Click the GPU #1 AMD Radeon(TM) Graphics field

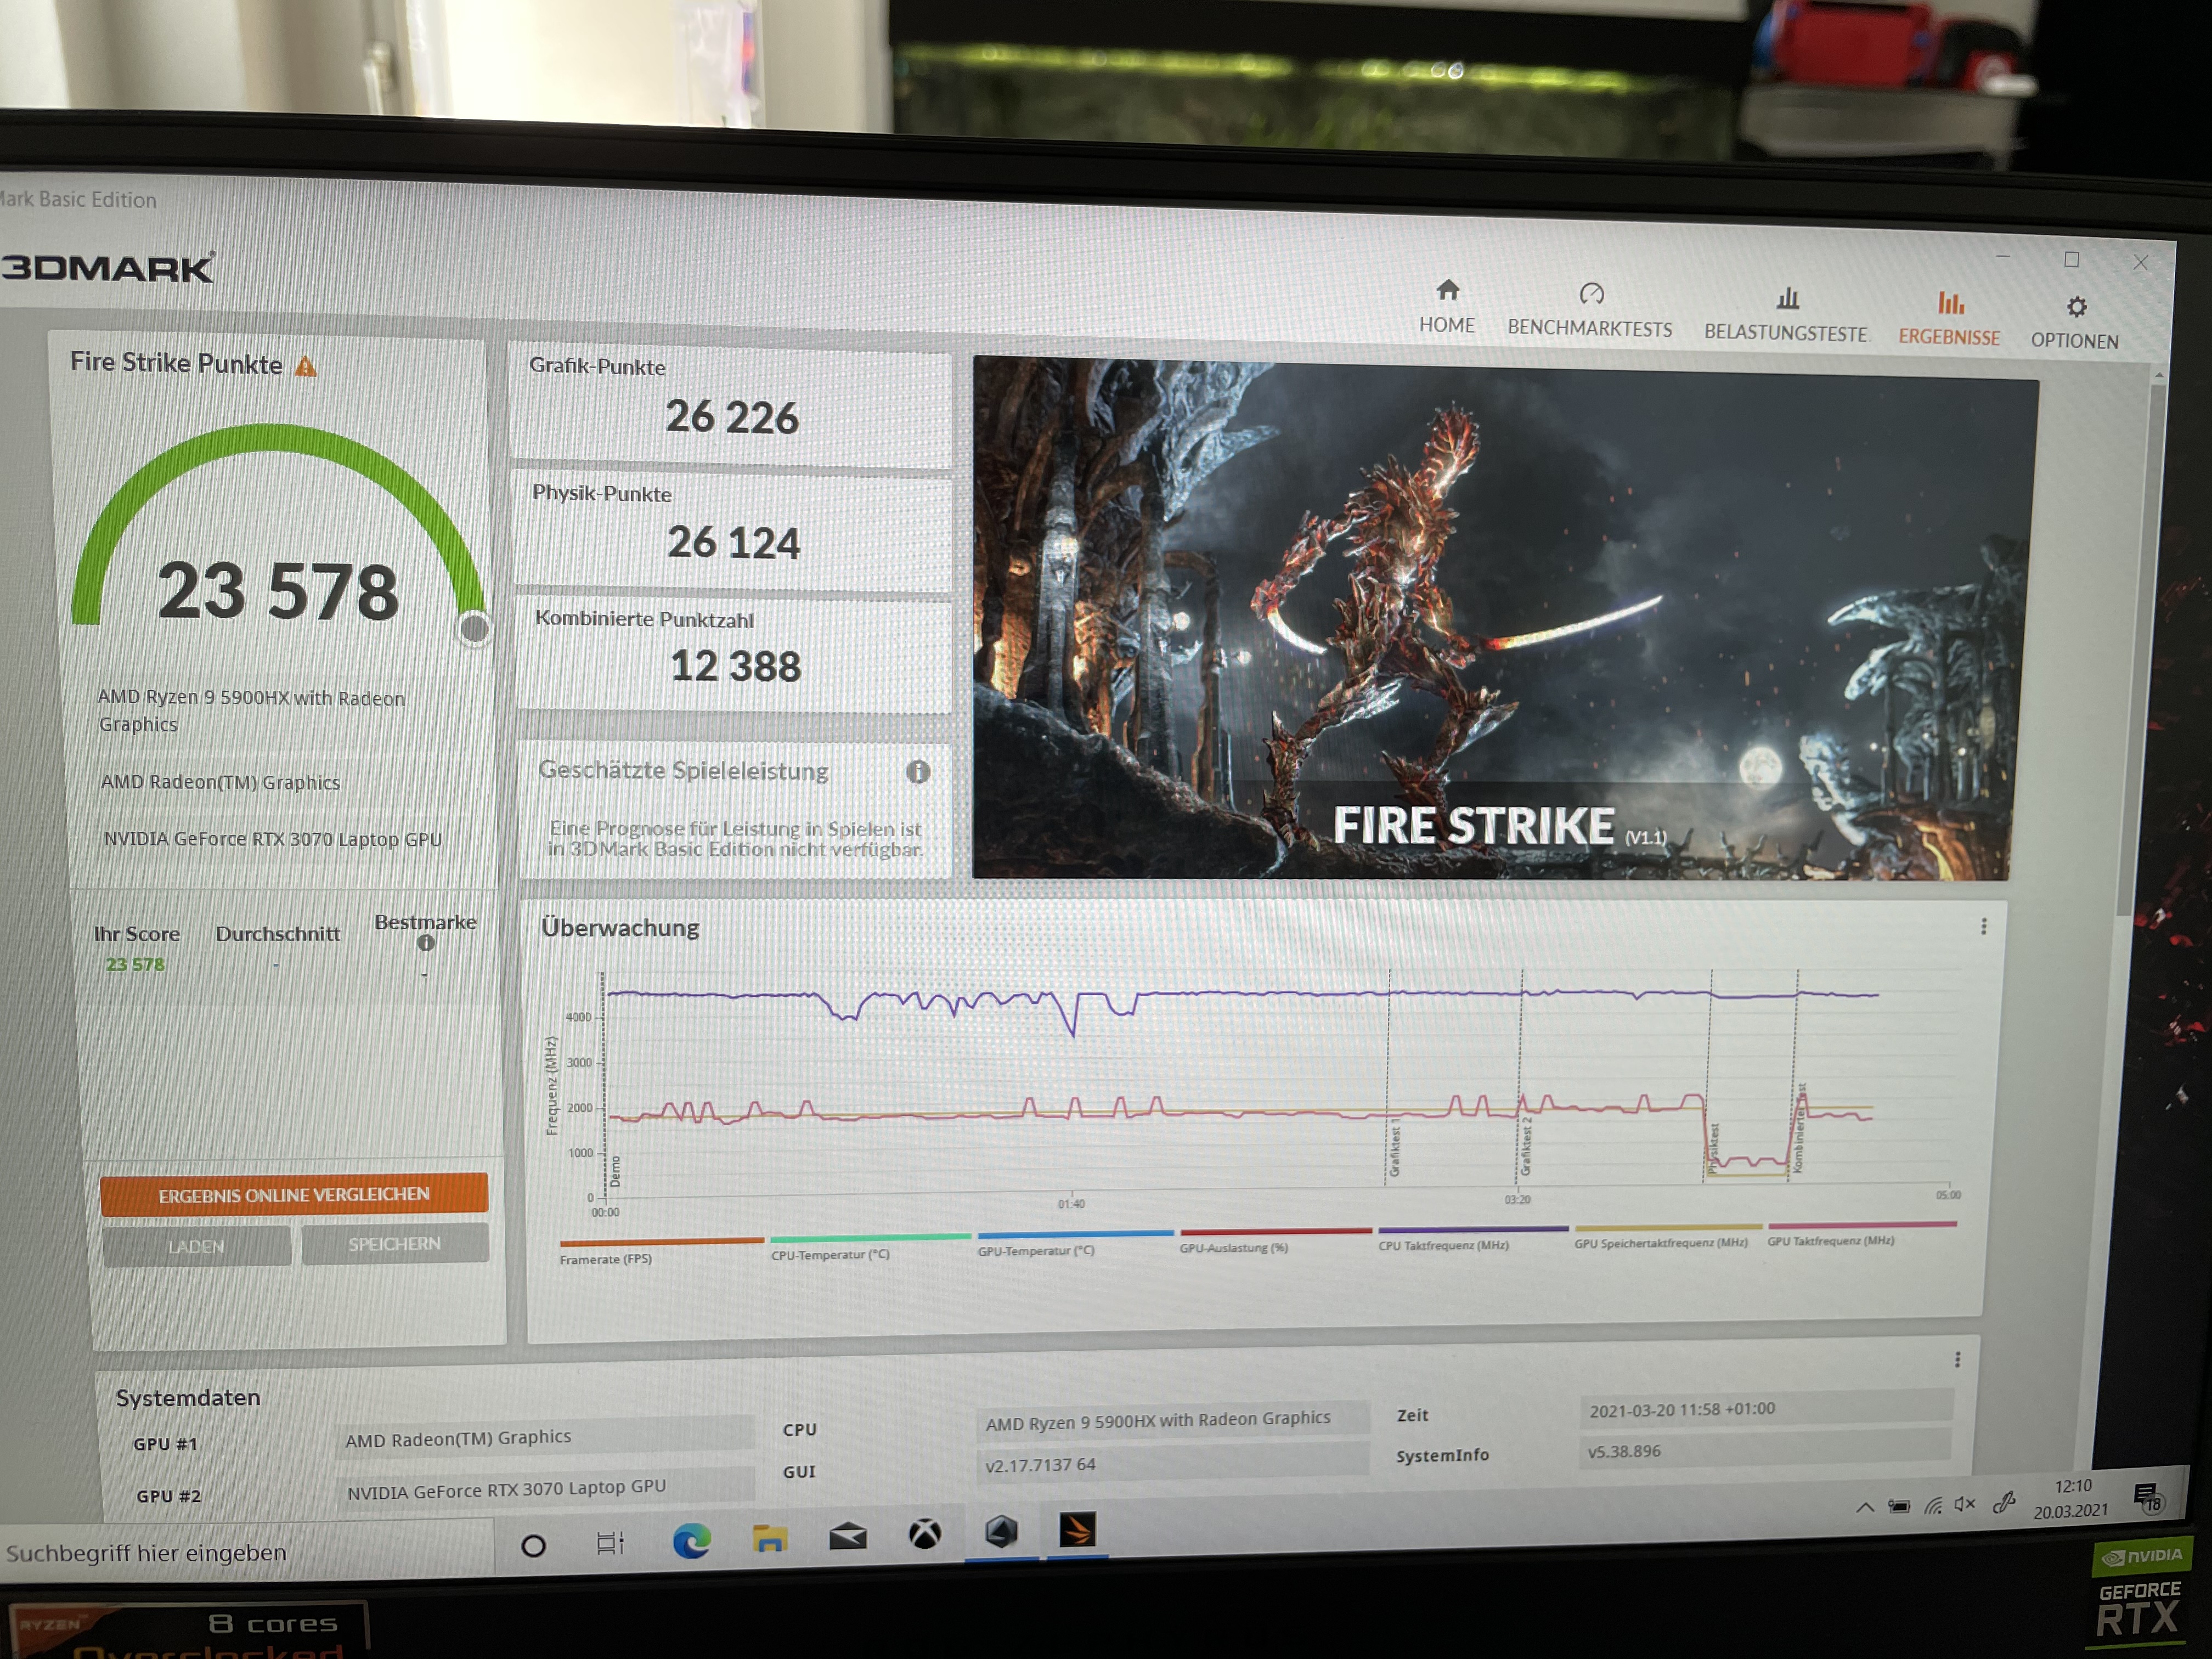click(x=544, y=1437)
